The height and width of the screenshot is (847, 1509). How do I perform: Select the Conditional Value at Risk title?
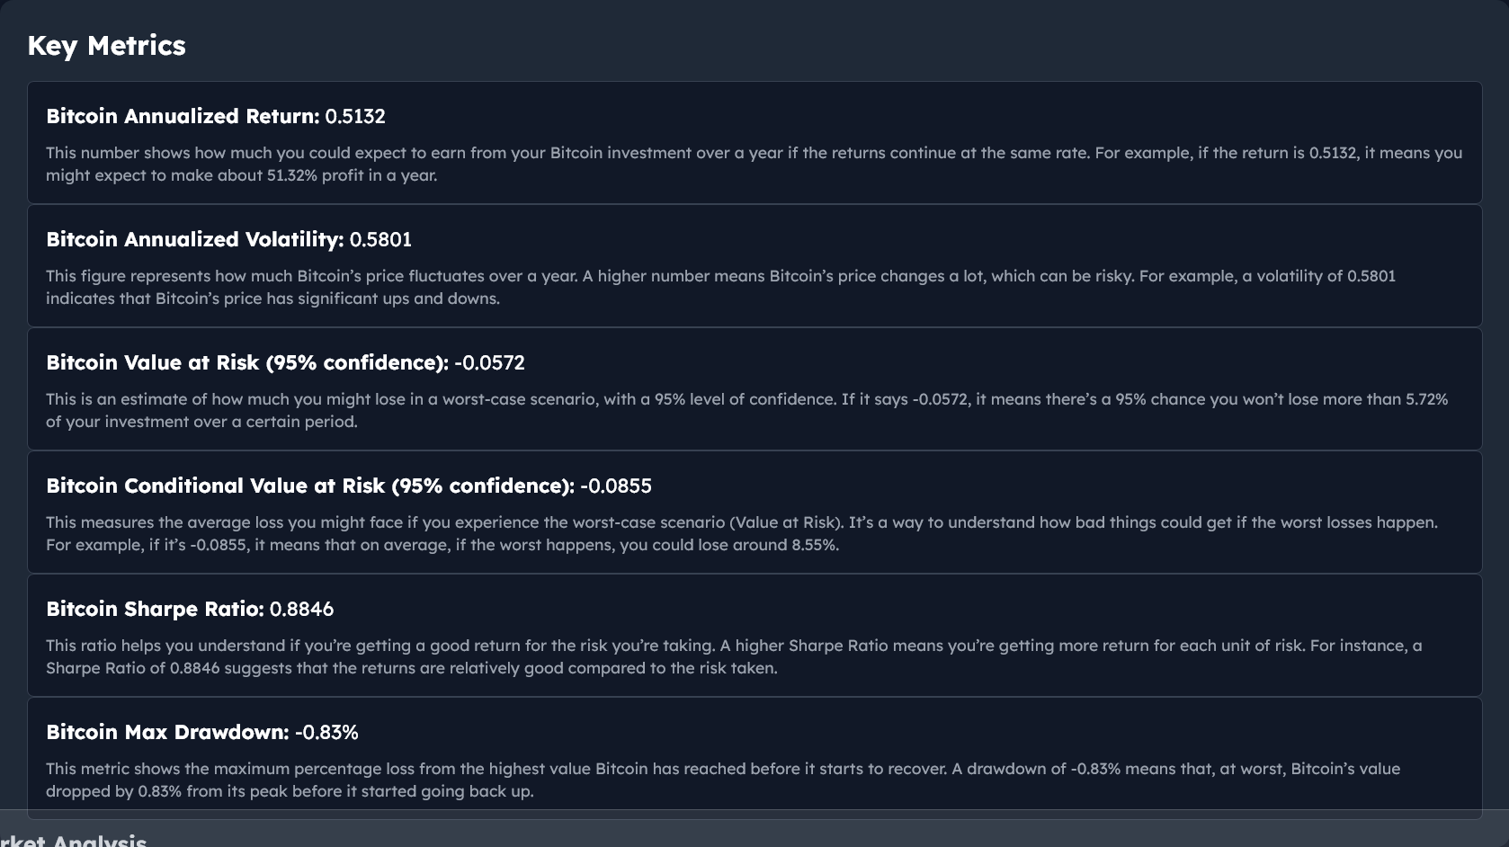click(x=310, y=486)
